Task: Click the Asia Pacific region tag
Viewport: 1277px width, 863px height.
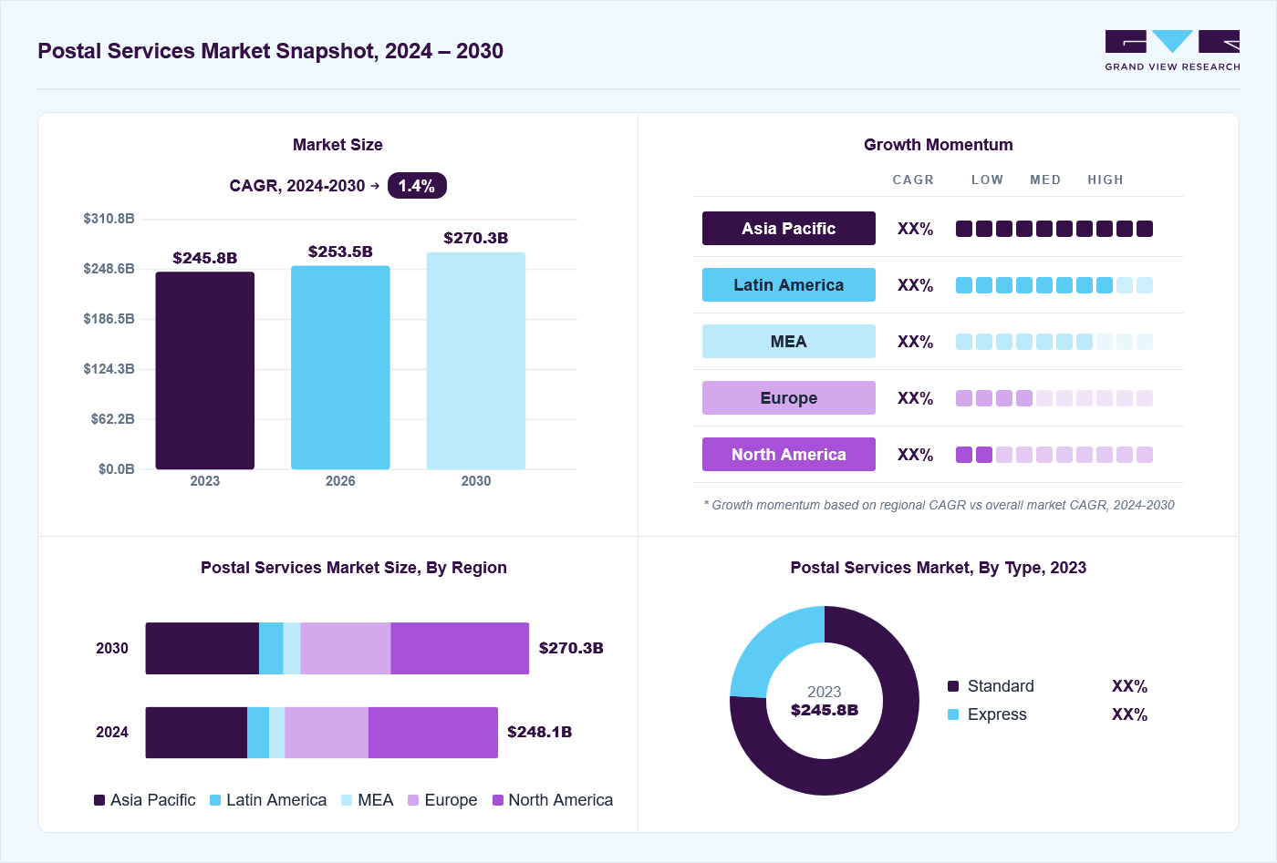Action: [789, 229]
